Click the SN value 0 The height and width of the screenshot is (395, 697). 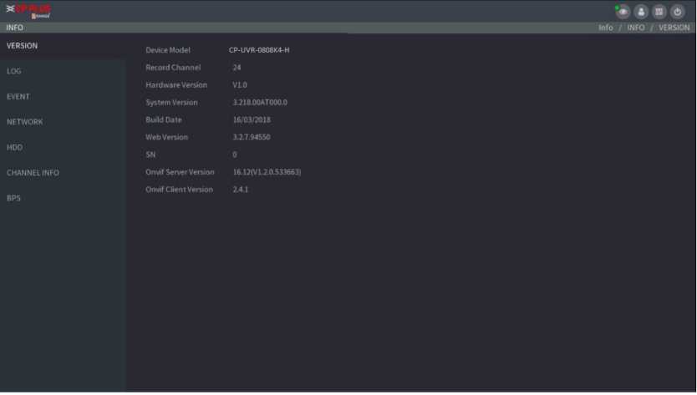(x=235, y=154)
